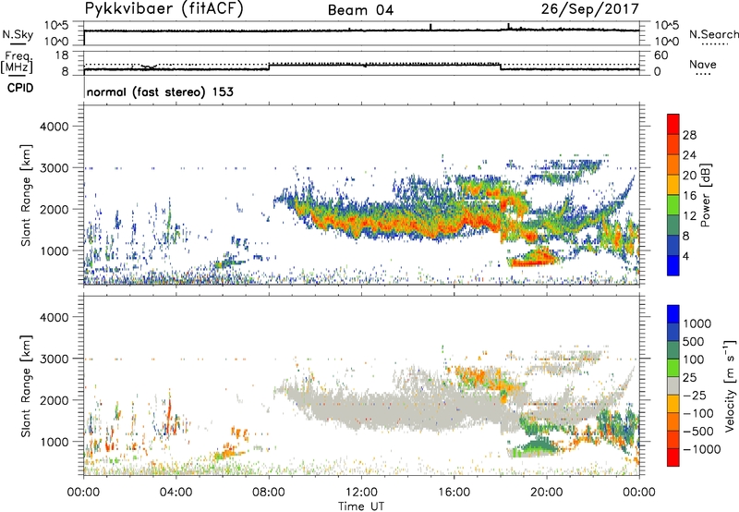Click the 16 label on power colorbar

click(689, 196)
